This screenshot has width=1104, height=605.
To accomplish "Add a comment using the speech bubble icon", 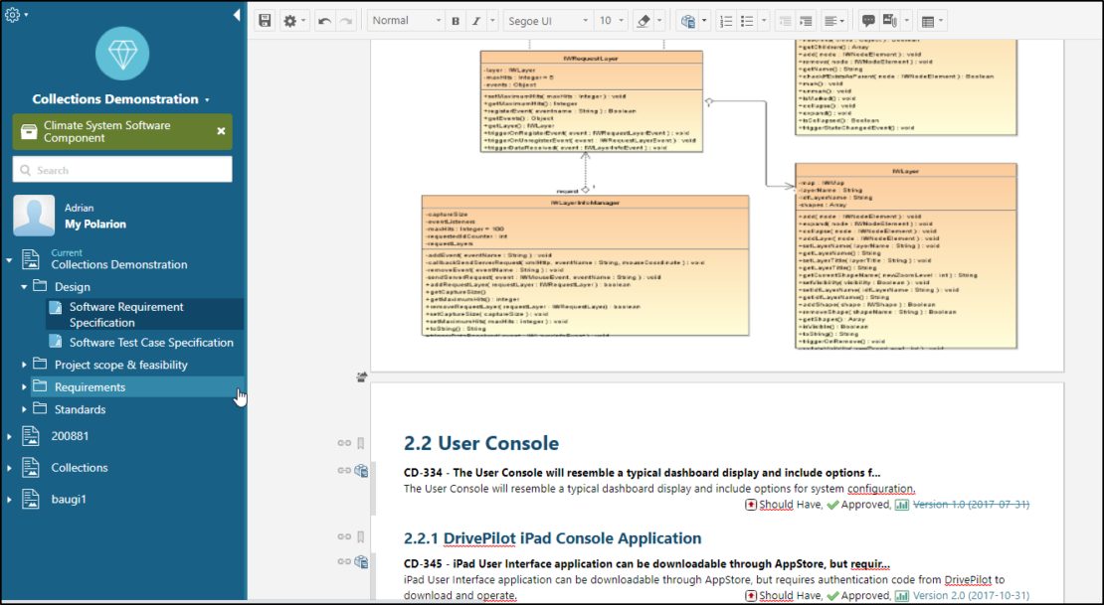I will coord(867,21).
